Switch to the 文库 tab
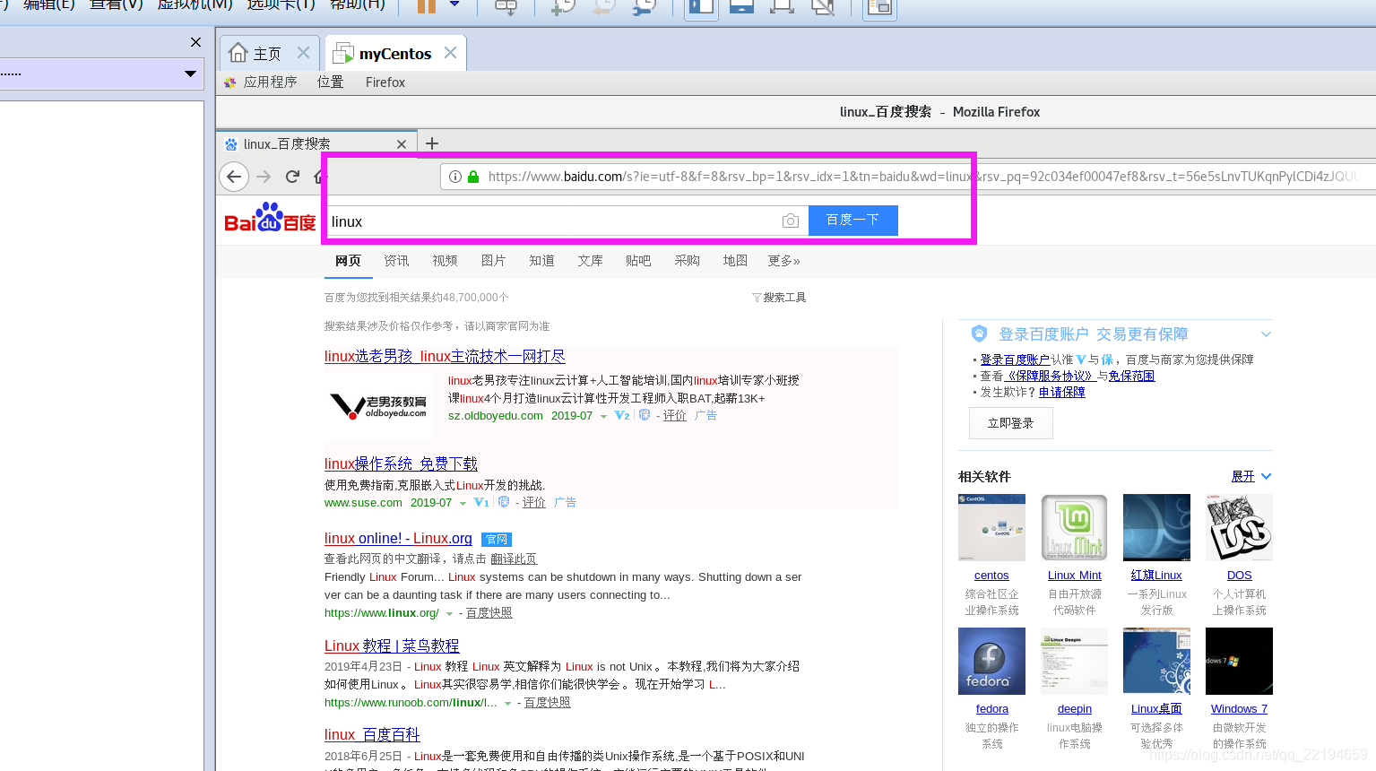This screenshot has width=1376, height=771. (590, 261)
